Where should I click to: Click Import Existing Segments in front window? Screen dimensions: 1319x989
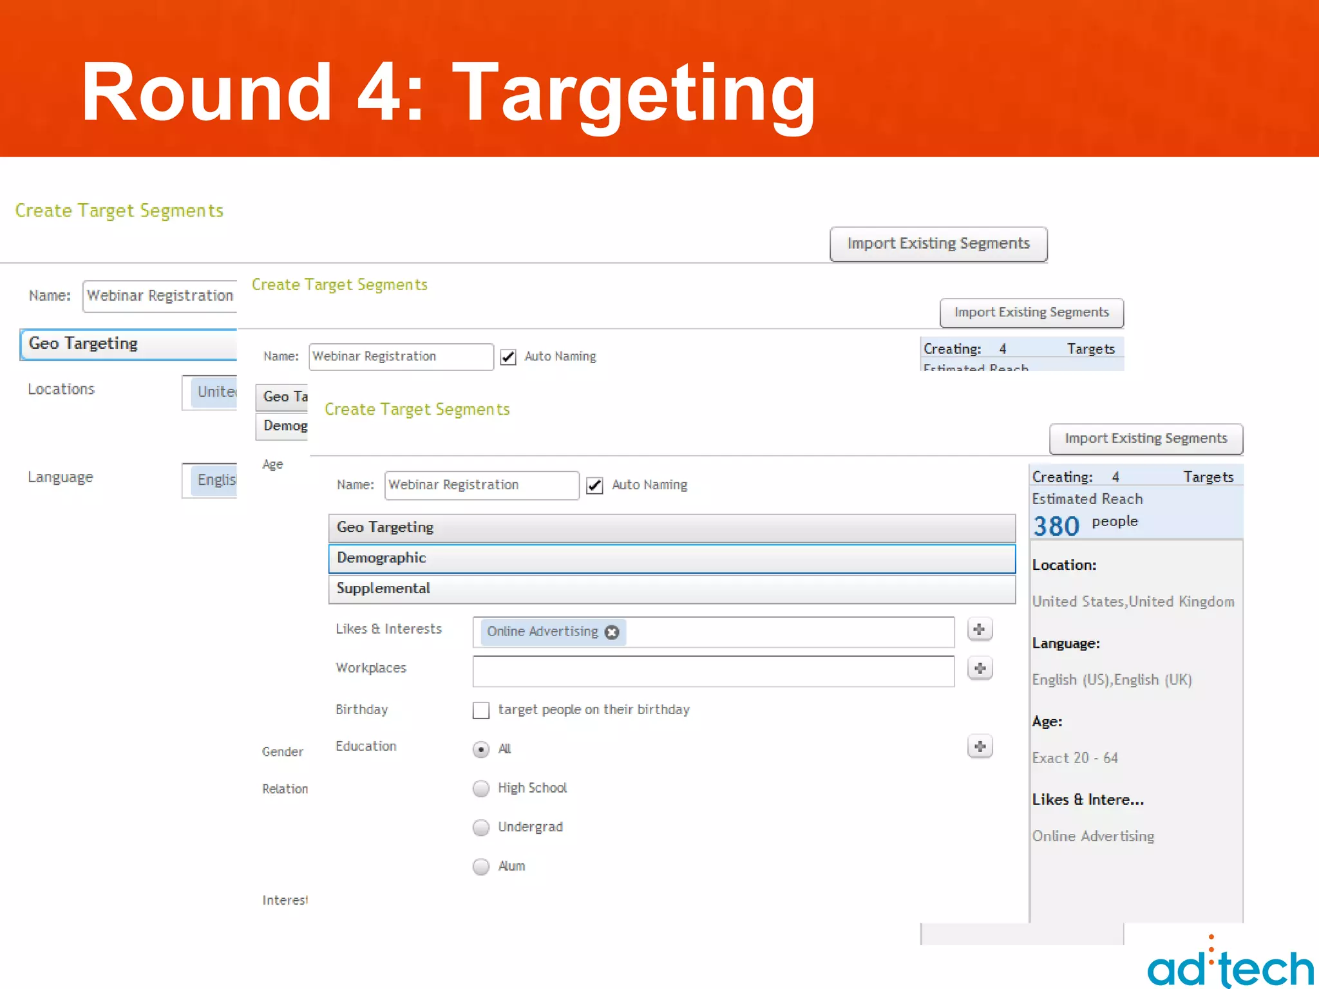(1146, 438)
